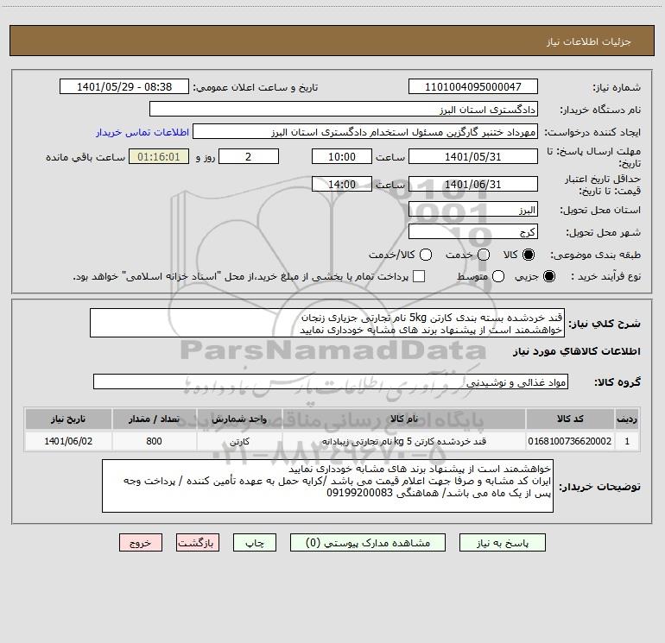Click the ردیف column header
Screen dimensions: 665x643
(x=627, y=419)
